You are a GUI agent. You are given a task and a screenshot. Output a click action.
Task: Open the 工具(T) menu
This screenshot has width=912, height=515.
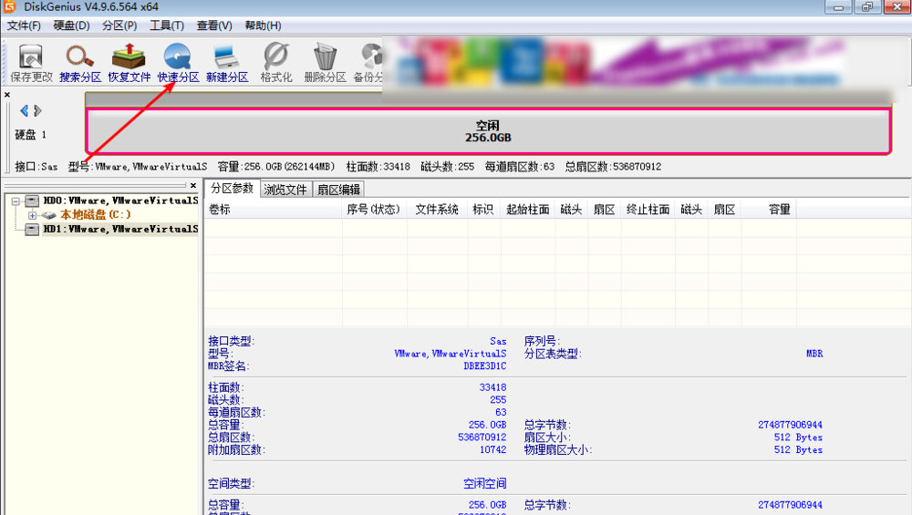click(x=167, y=26)
